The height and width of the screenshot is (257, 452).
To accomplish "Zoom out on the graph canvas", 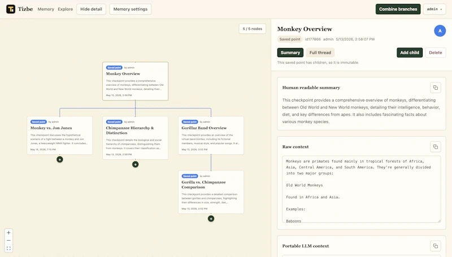I will point(8,240).
